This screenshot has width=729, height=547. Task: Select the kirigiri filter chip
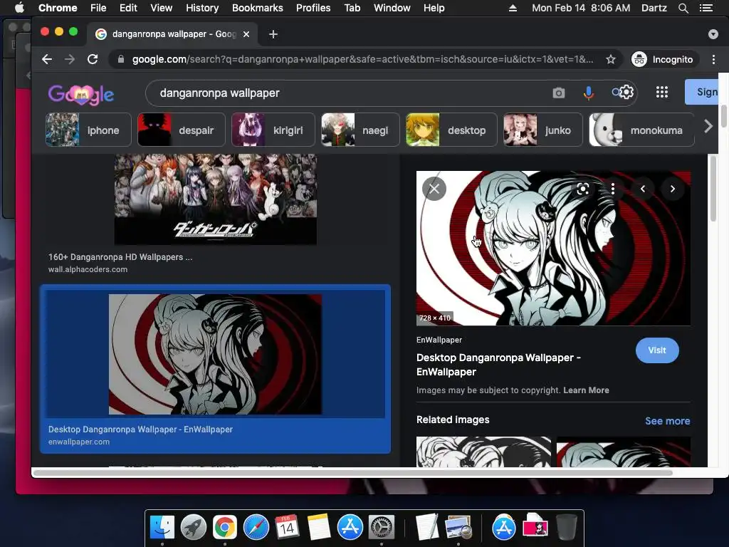[x=273, y=130]
